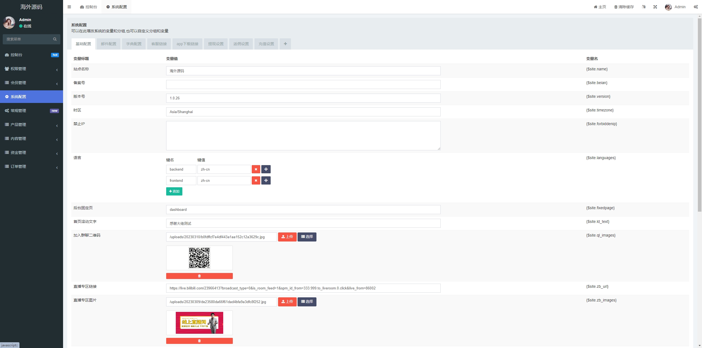Screen dimensions: 702x348
Task: Click the fullscreen expand icon
Action: pyautogui.click(x=655, y=7)
